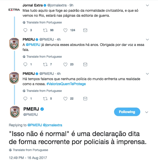Toggle the Following button for PMERJ
158x163 pixels.
(x=127, y=112)
